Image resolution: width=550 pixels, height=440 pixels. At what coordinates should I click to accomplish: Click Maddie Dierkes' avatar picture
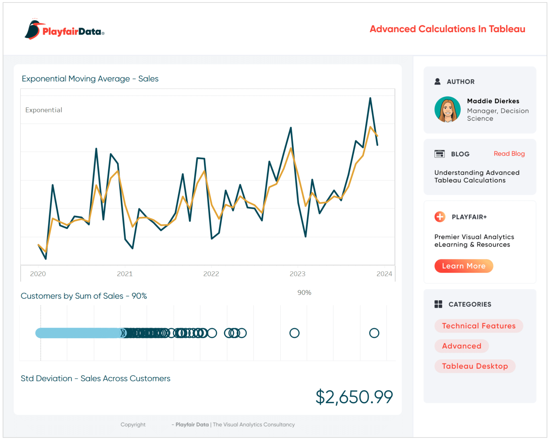(448, 110)
